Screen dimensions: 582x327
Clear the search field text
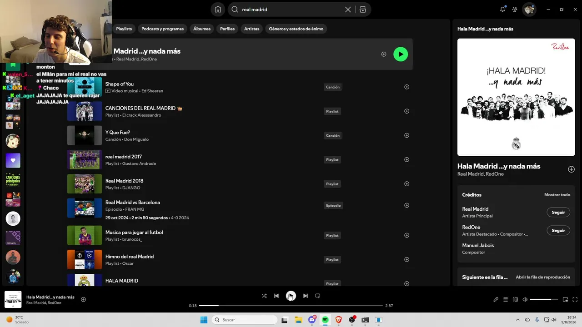click(x=348, y=10)
